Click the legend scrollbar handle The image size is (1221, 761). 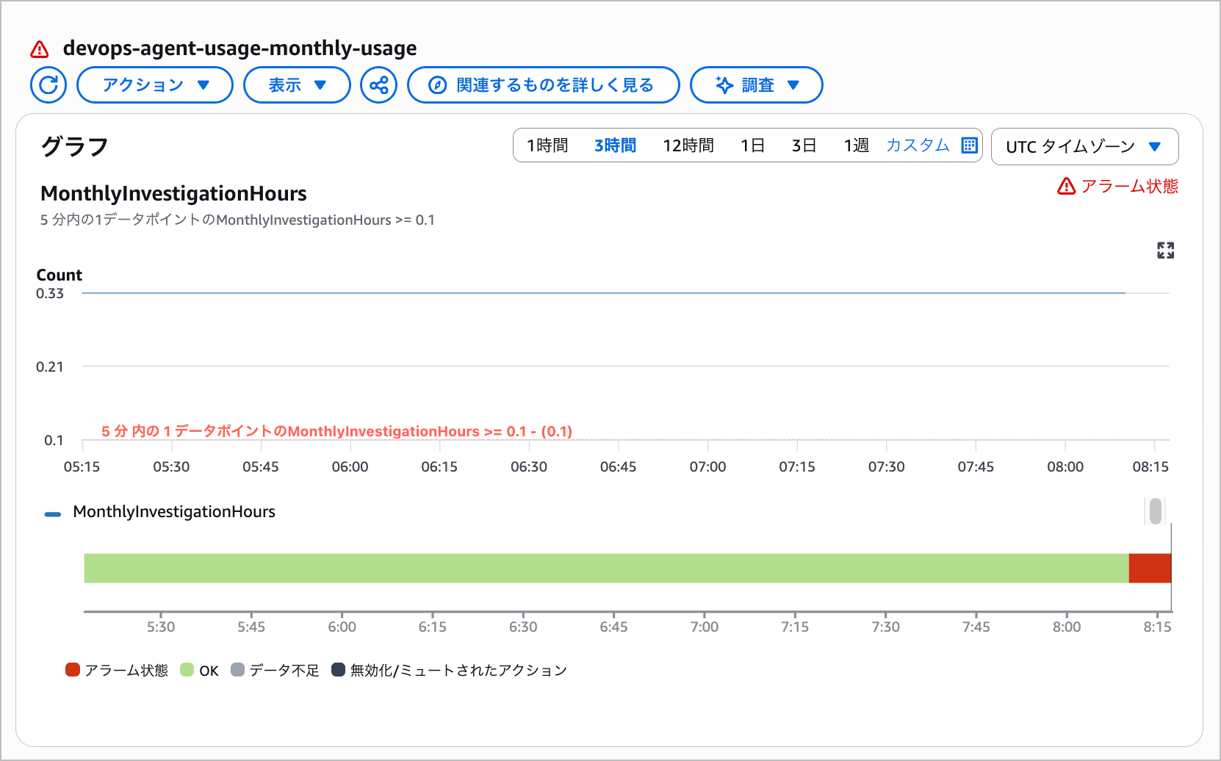[1156, 511]
